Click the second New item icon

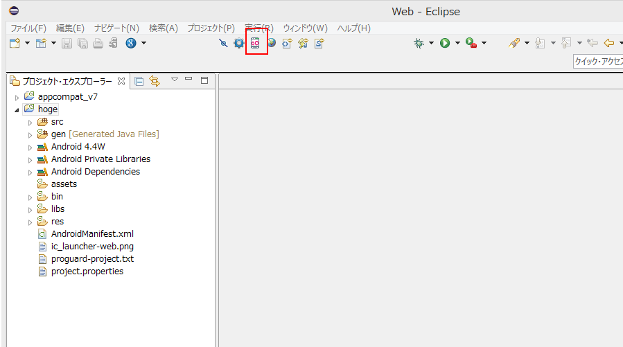[41, 43]
